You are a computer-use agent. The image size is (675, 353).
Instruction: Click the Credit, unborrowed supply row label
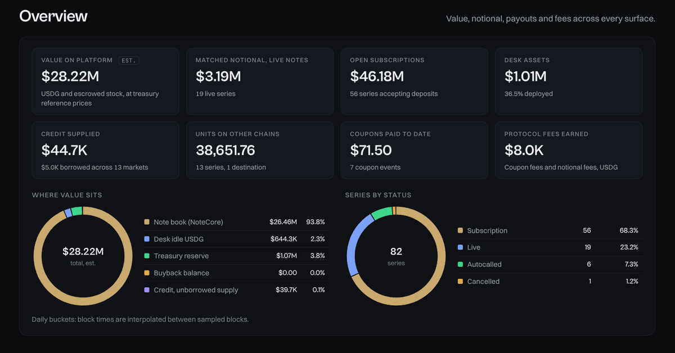point(196,290)
